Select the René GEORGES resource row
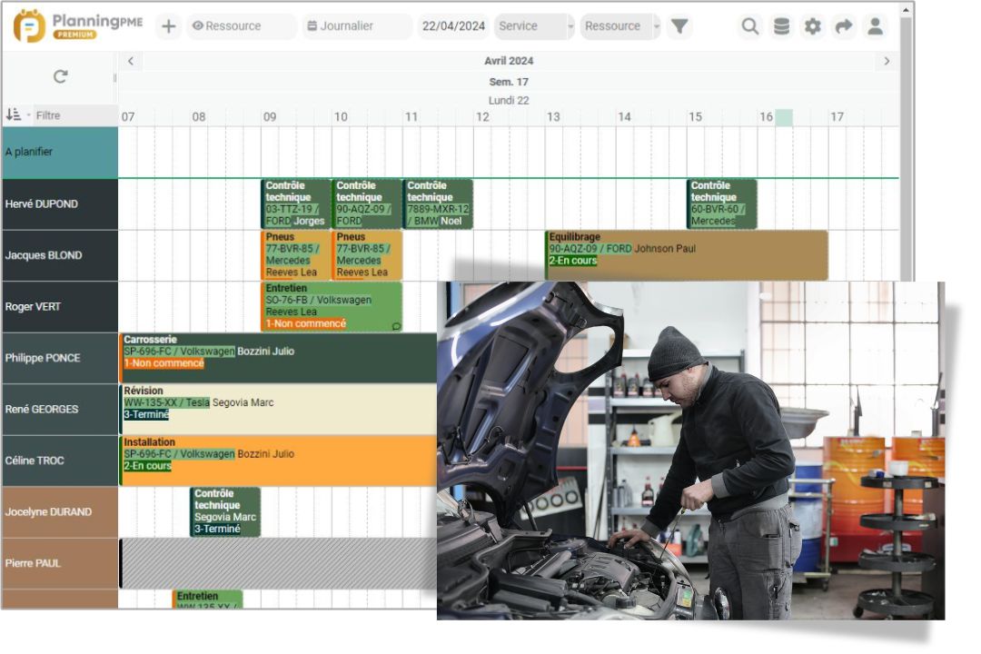This screenshot has height=654, width=981. pos(59,410)
